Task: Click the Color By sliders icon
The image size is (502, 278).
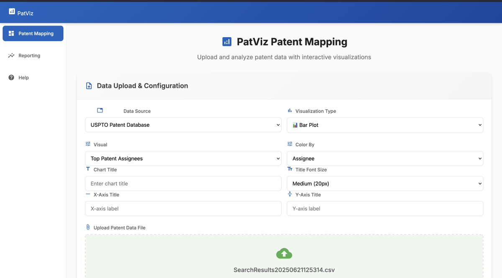Action: coord(290,144)
